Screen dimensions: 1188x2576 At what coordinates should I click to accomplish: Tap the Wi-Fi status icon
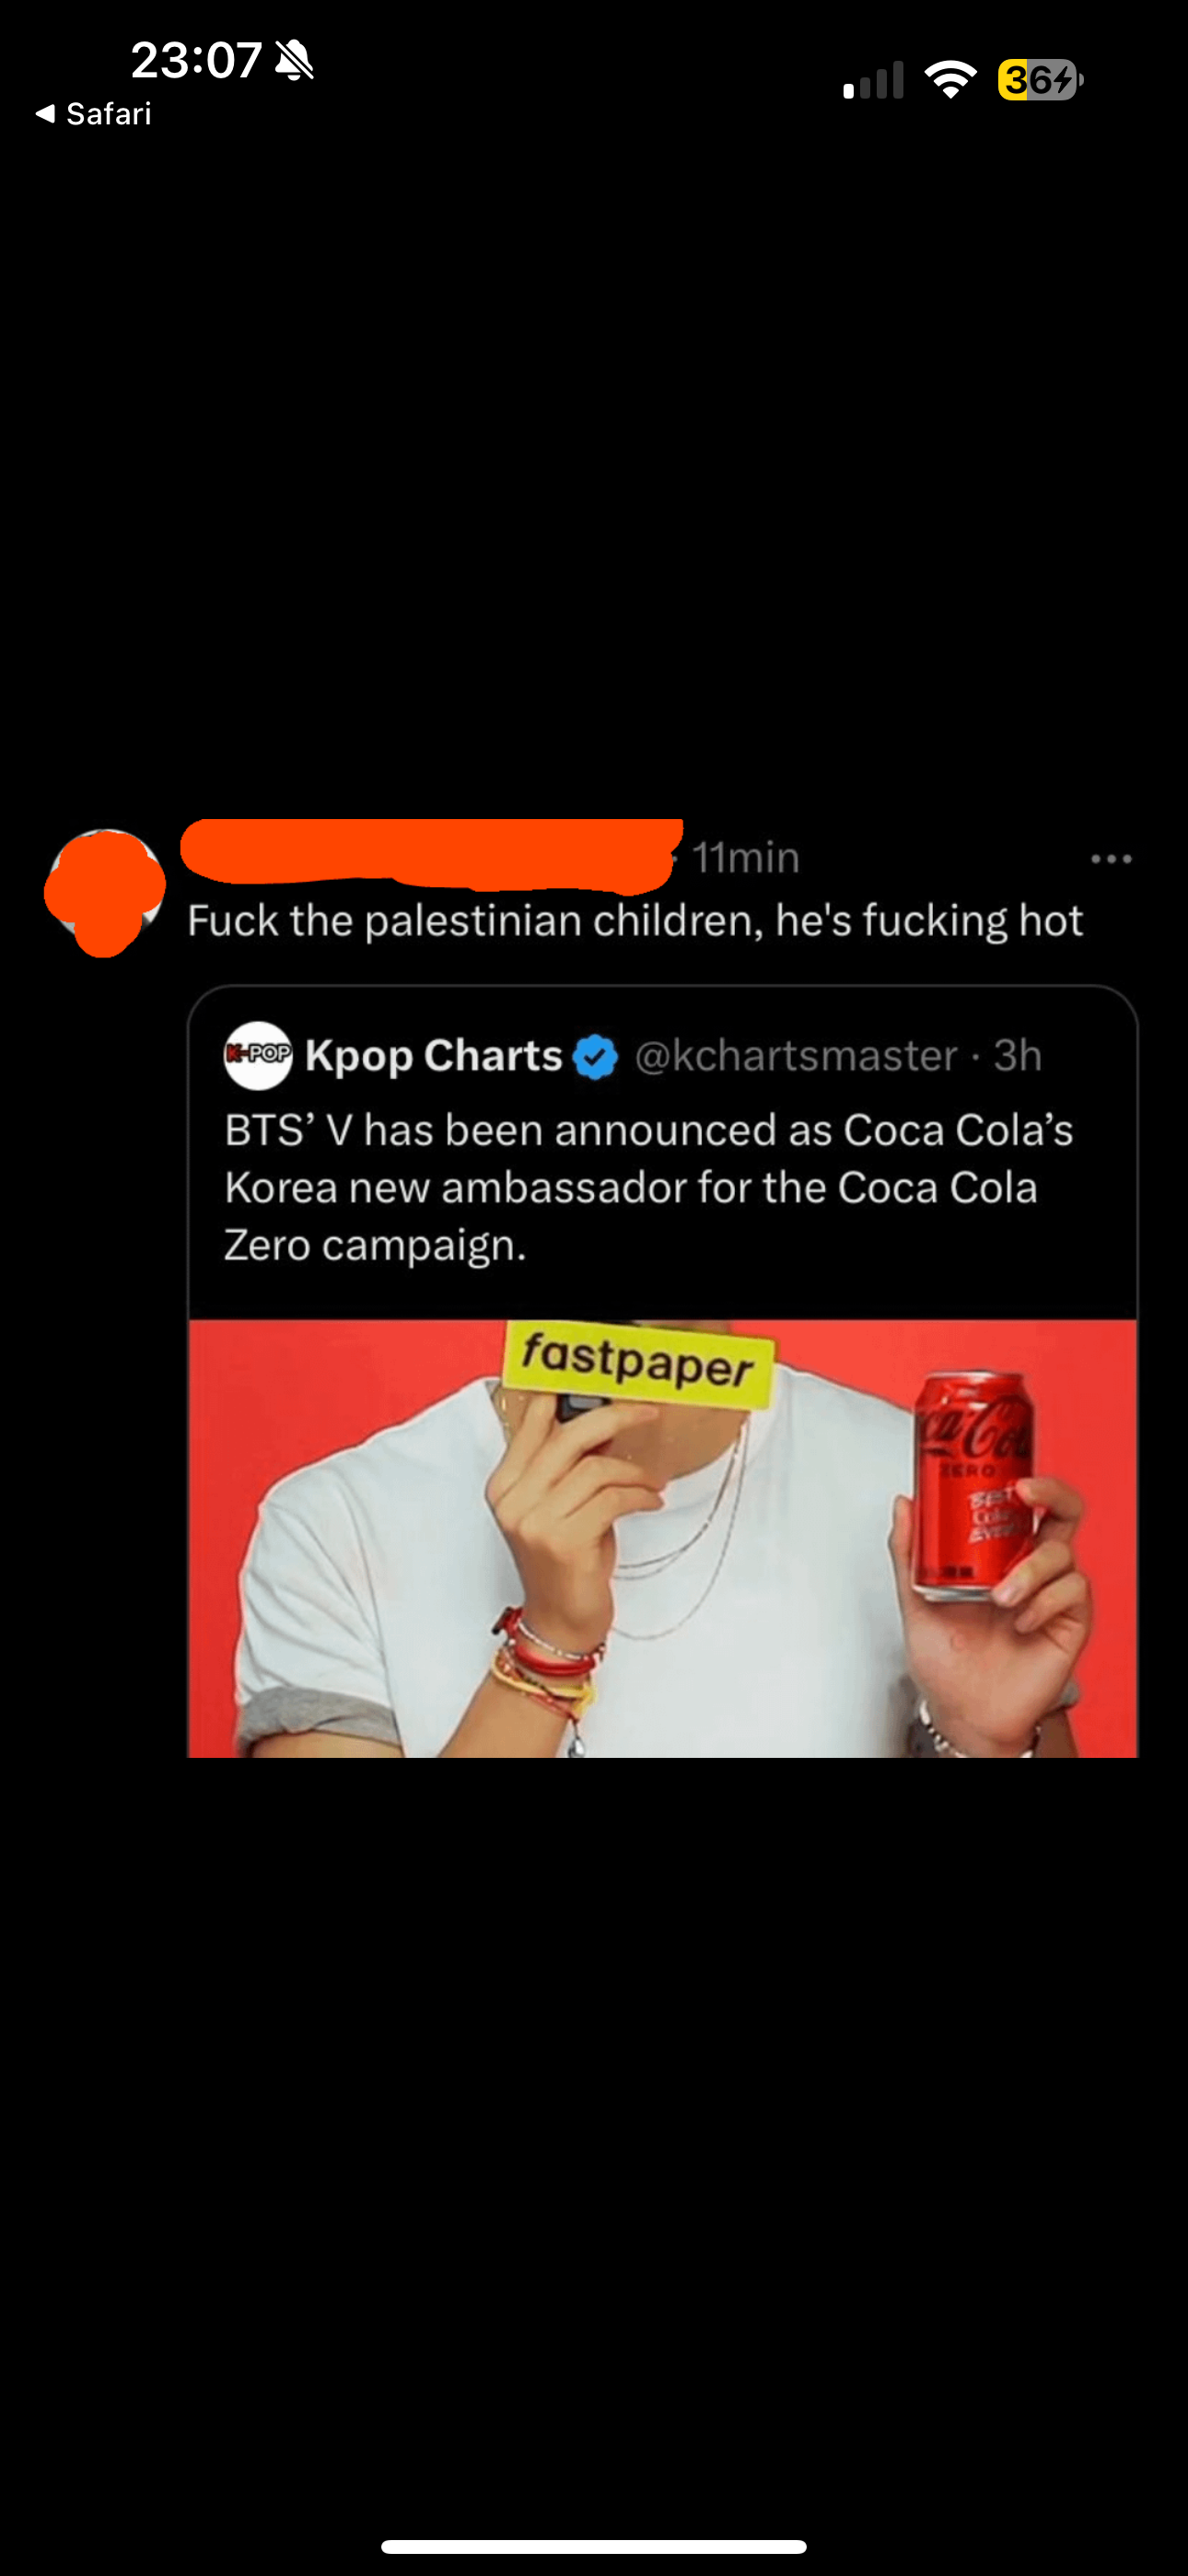point(950,79)
